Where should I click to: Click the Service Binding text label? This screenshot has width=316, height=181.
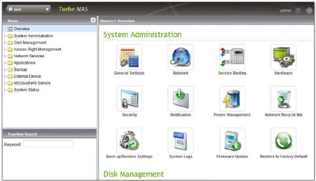[x=232, y=73]
